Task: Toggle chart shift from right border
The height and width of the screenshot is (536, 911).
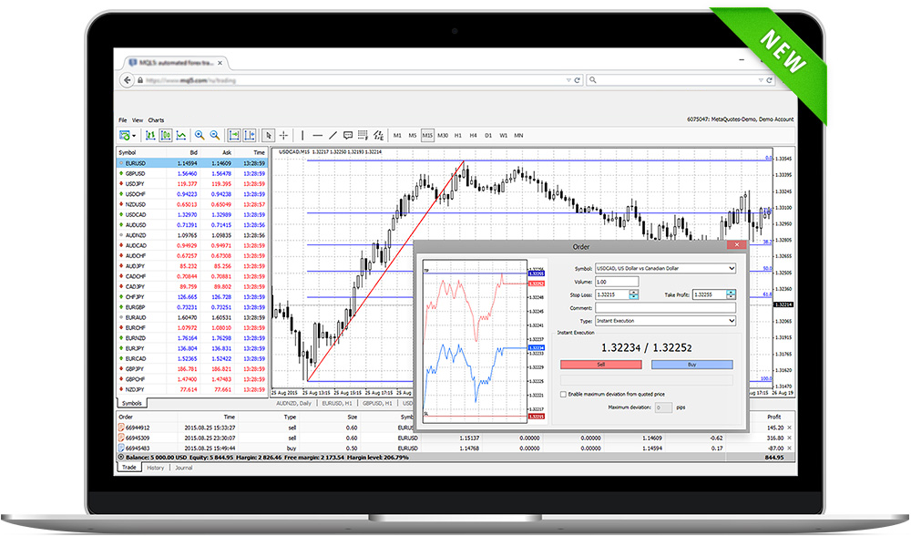Action: click(x=250, y=136)
